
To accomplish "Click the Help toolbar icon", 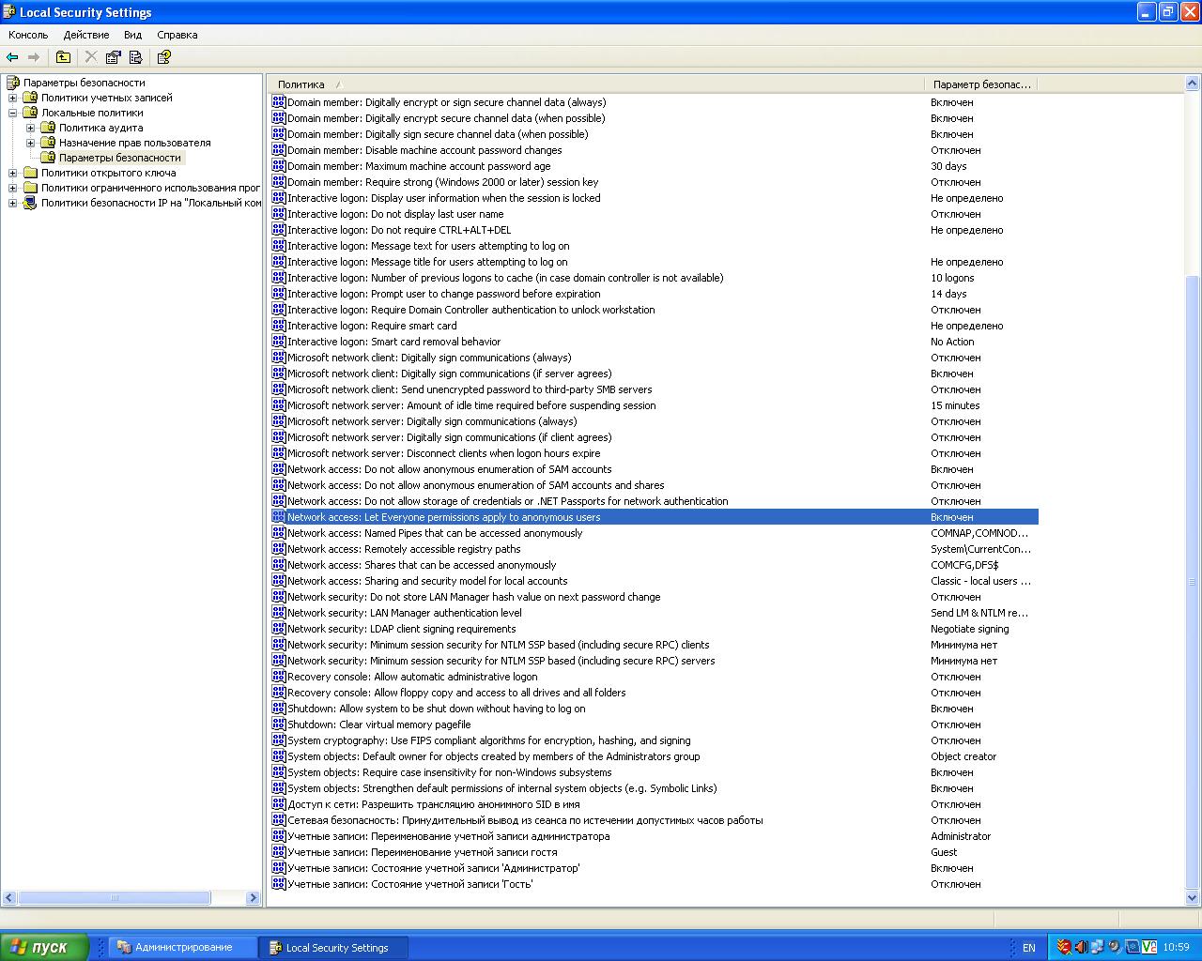I will click(x=164, y=57).
